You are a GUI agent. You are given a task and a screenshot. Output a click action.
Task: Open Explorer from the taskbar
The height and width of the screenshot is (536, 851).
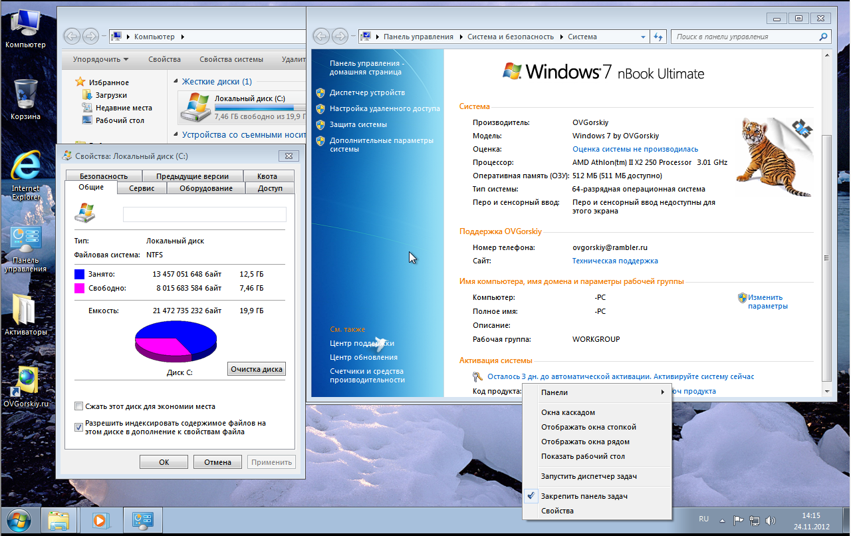click(59, 520)
